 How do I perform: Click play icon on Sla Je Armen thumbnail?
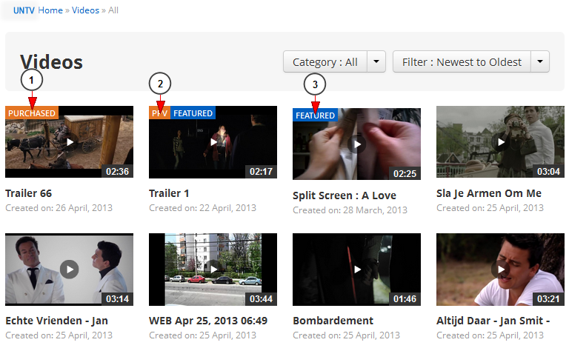501,141
